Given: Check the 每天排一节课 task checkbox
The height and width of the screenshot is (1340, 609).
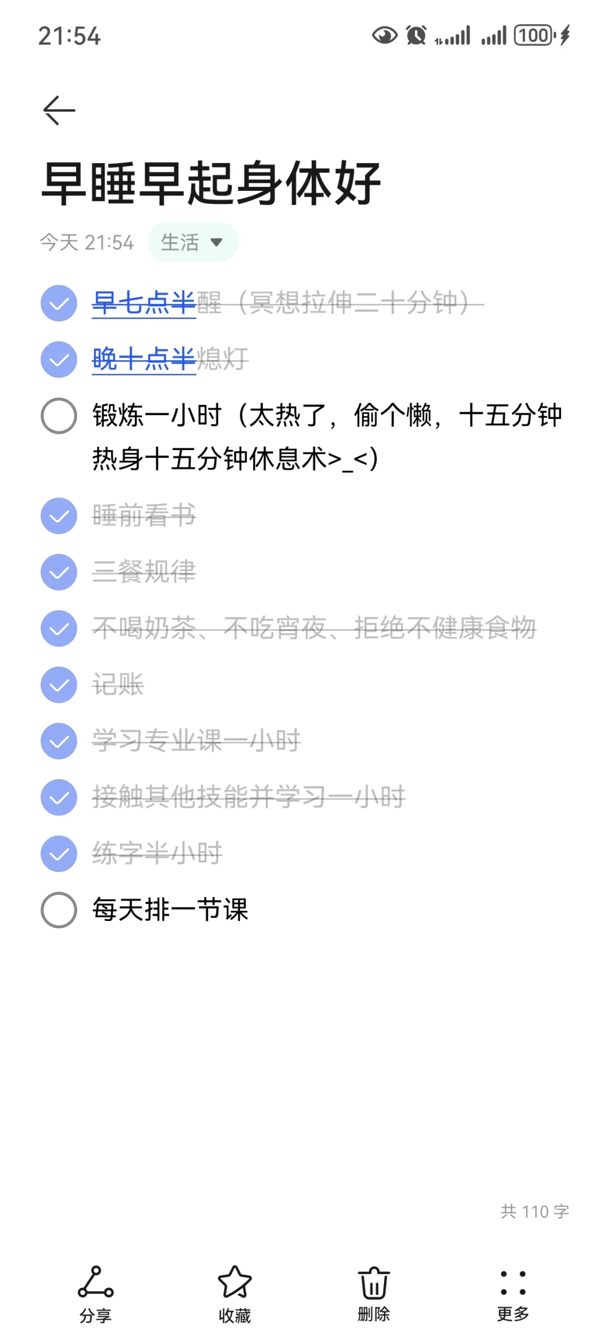Looking at the screenshot, I should 59,910.
